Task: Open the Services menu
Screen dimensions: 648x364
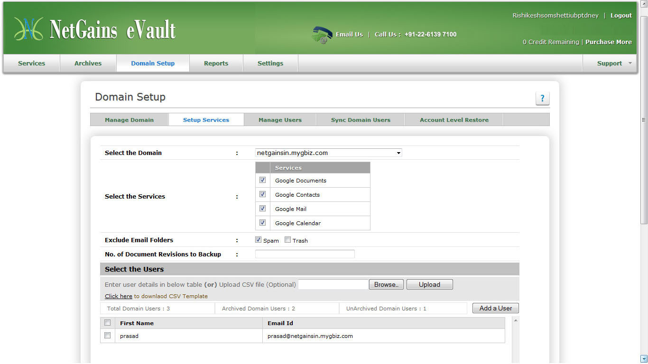Action: coord(32,63)
